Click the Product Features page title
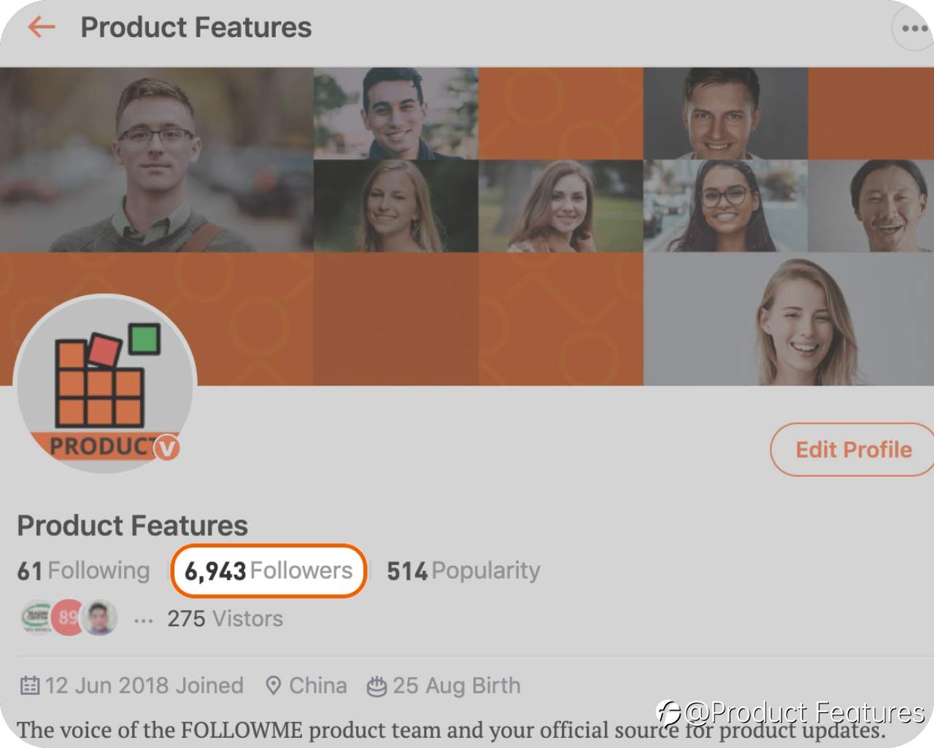The image size is (934, 748). 196,28
